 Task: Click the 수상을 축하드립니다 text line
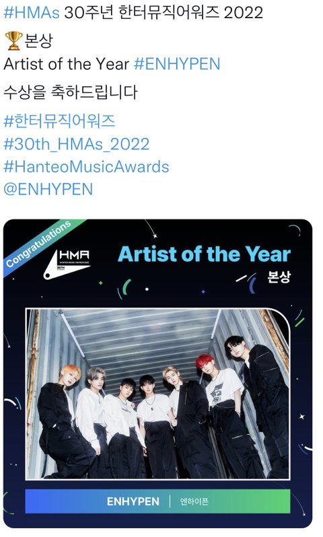[x=71, y=92]
